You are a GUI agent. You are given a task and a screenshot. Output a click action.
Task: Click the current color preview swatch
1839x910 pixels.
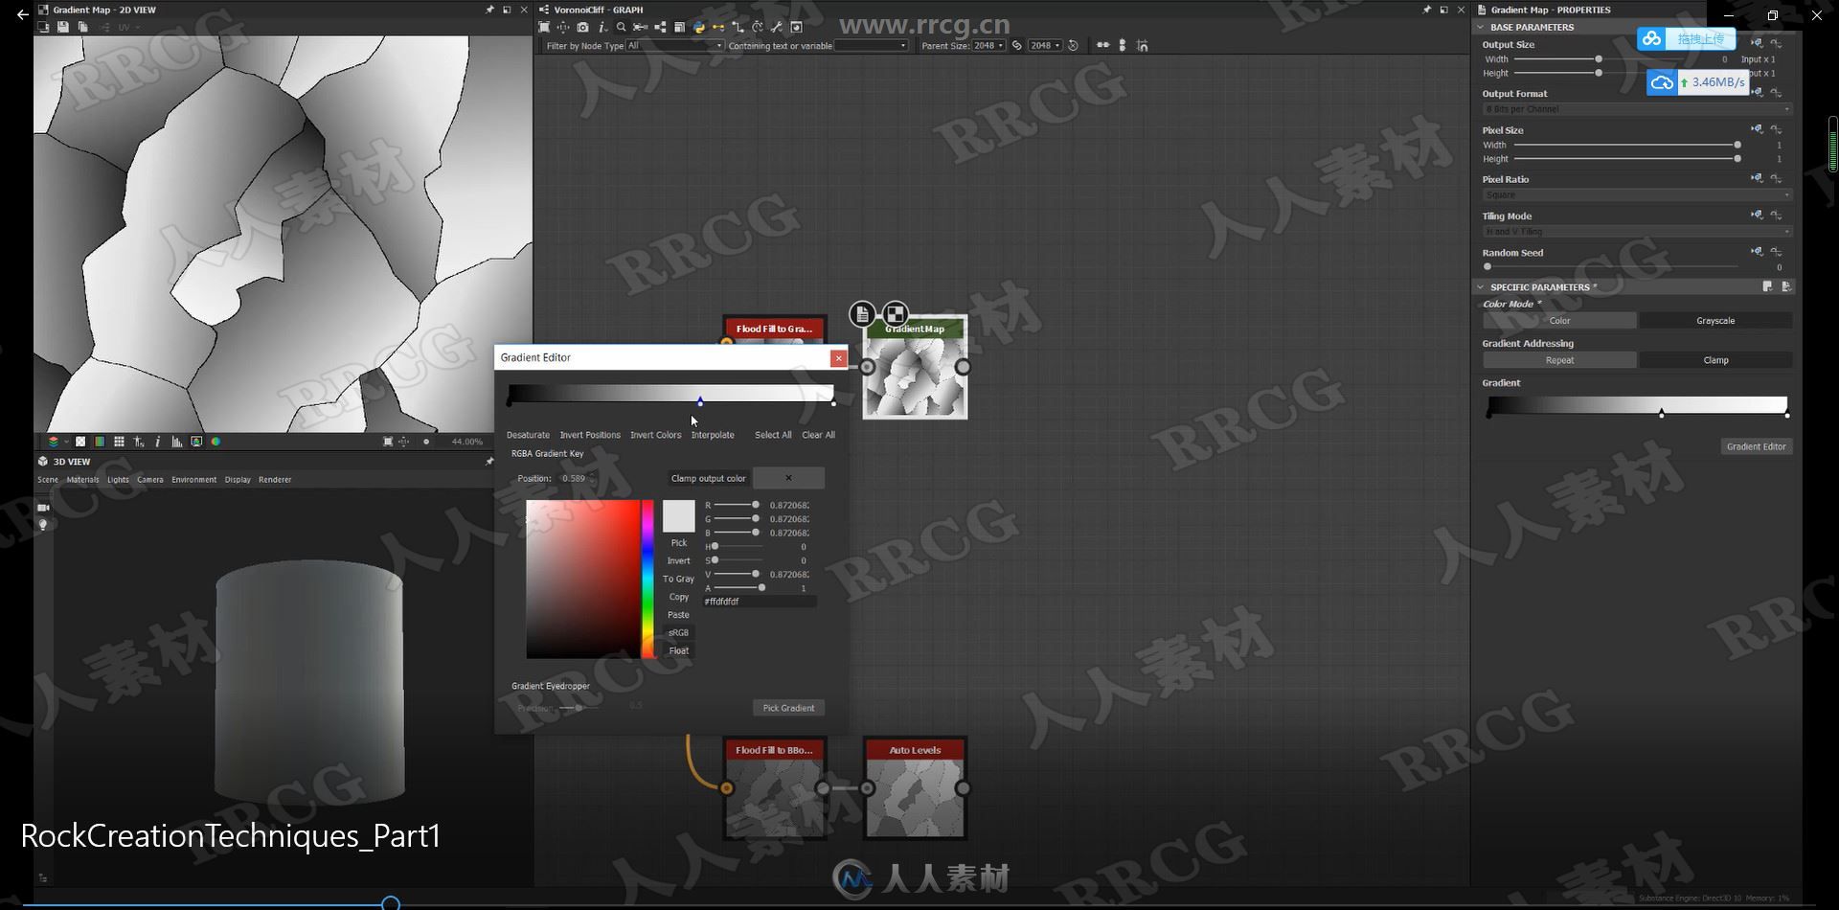click(678, 516)
